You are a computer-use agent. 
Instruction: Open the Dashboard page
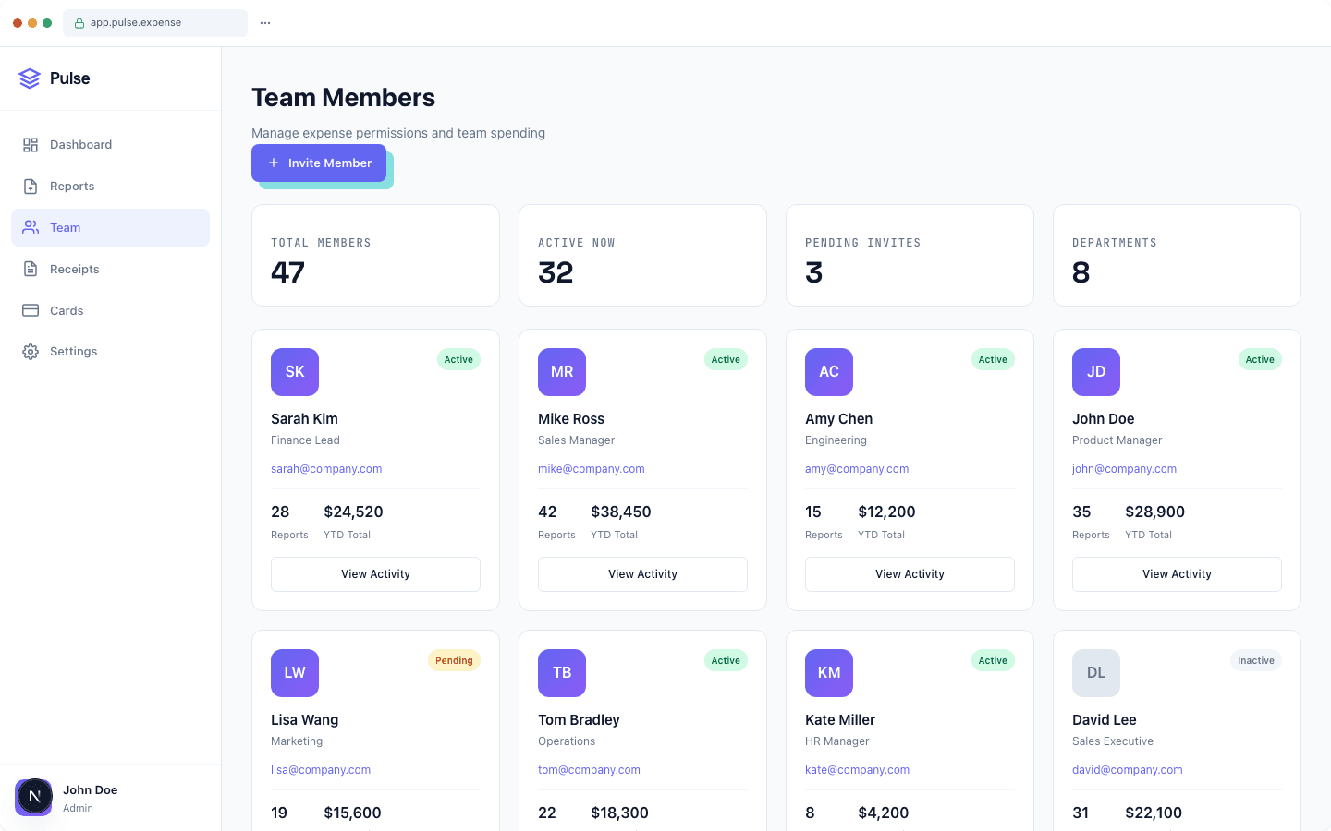tap(110, 145)
